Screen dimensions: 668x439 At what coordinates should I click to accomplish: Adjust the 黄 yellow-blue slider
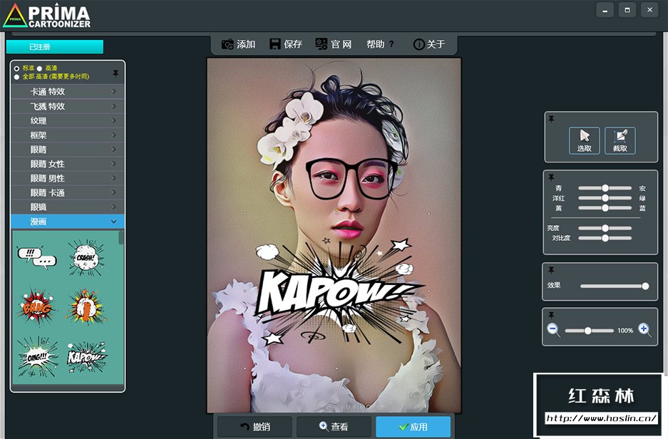605,208
